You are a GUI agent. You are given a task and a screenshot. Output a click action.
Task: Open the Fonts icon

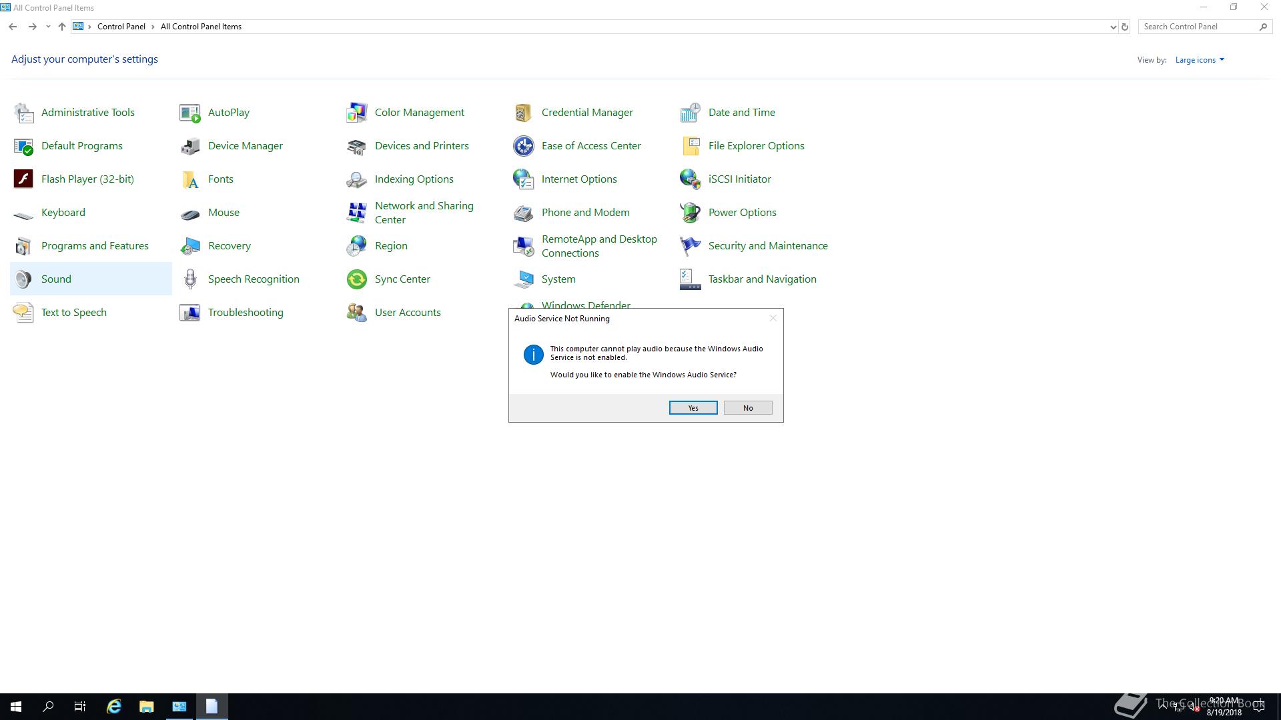click(x=190, y=179)
